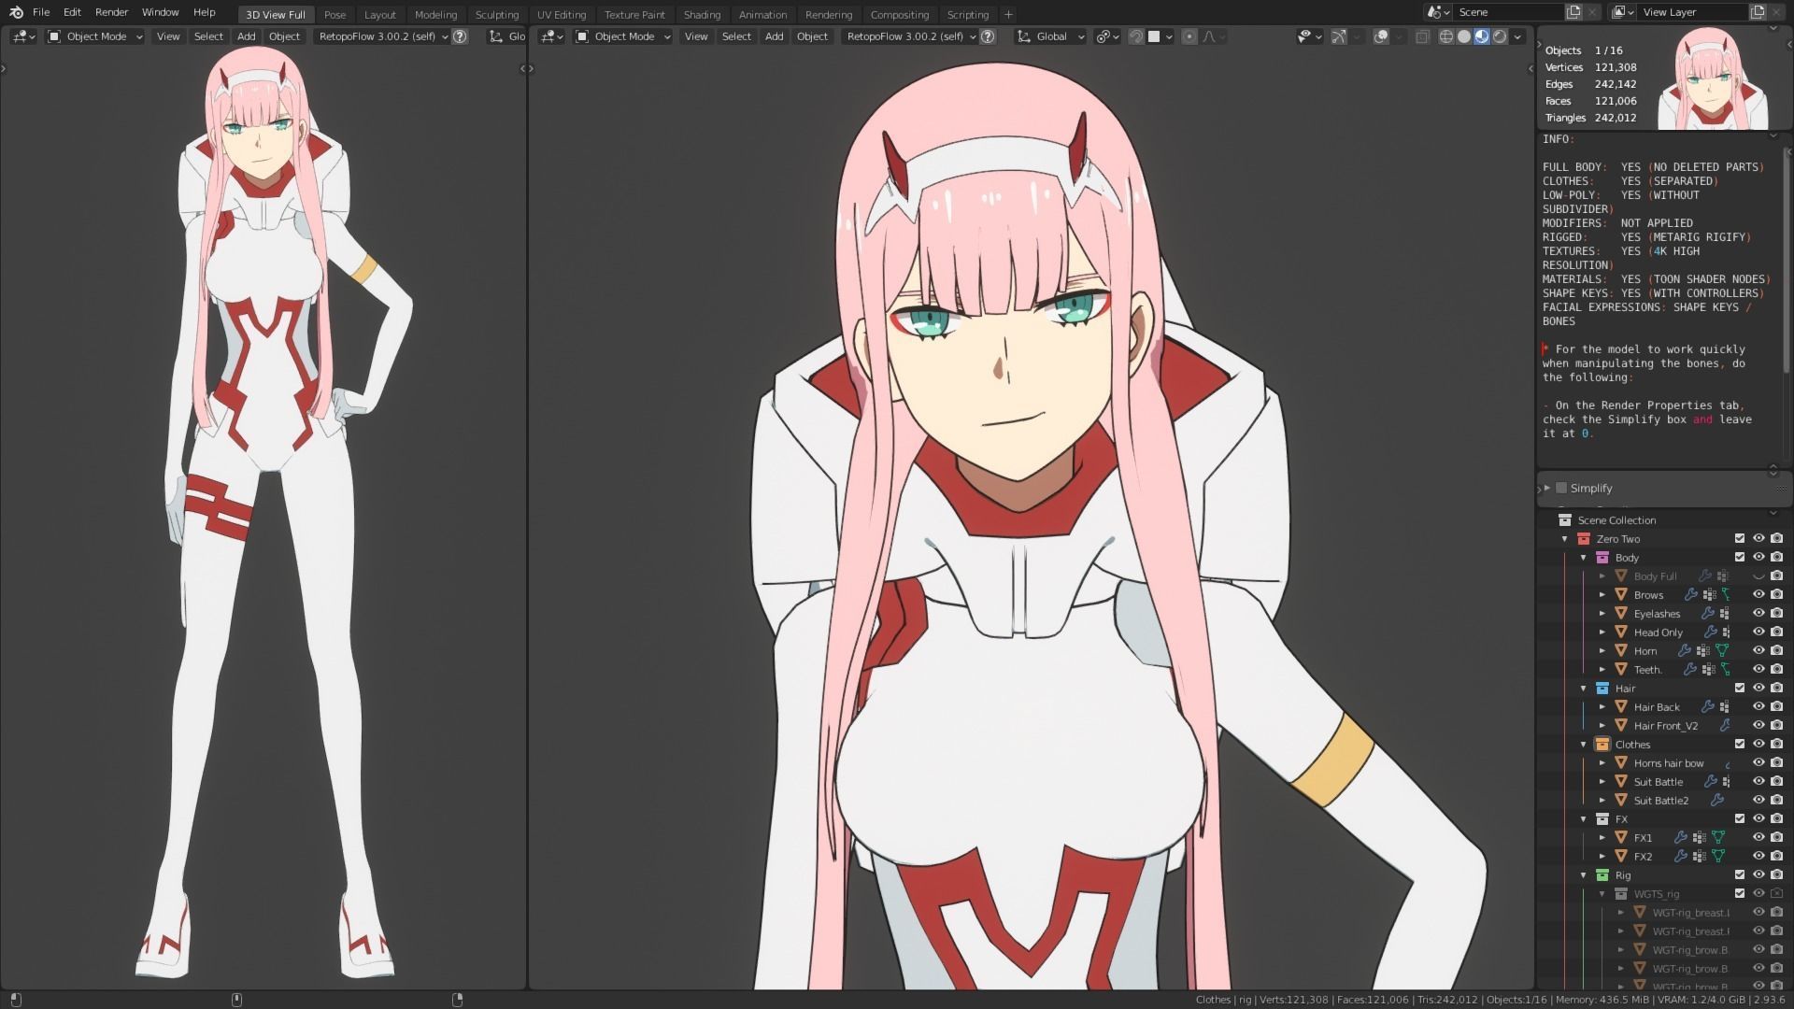This screenshot has height=1009, width=1794.
Task: Click the modifier wrench on Hair Back row
Action: [1707, 706]
